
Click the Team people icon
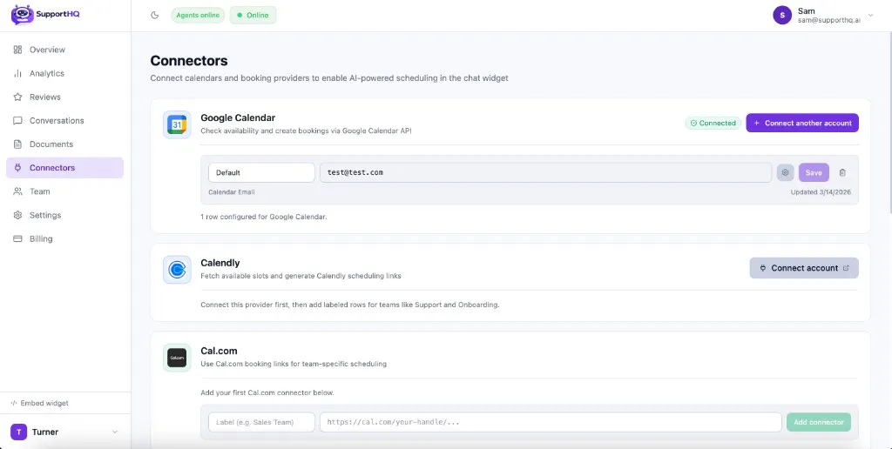pos(17,191)
